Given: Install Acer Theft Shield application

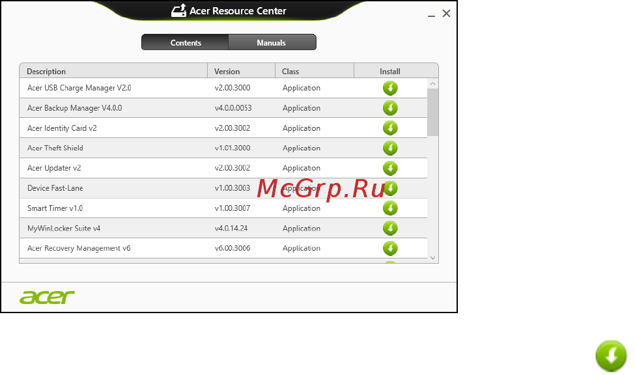Looking at the screenshot, I should 390,148.
